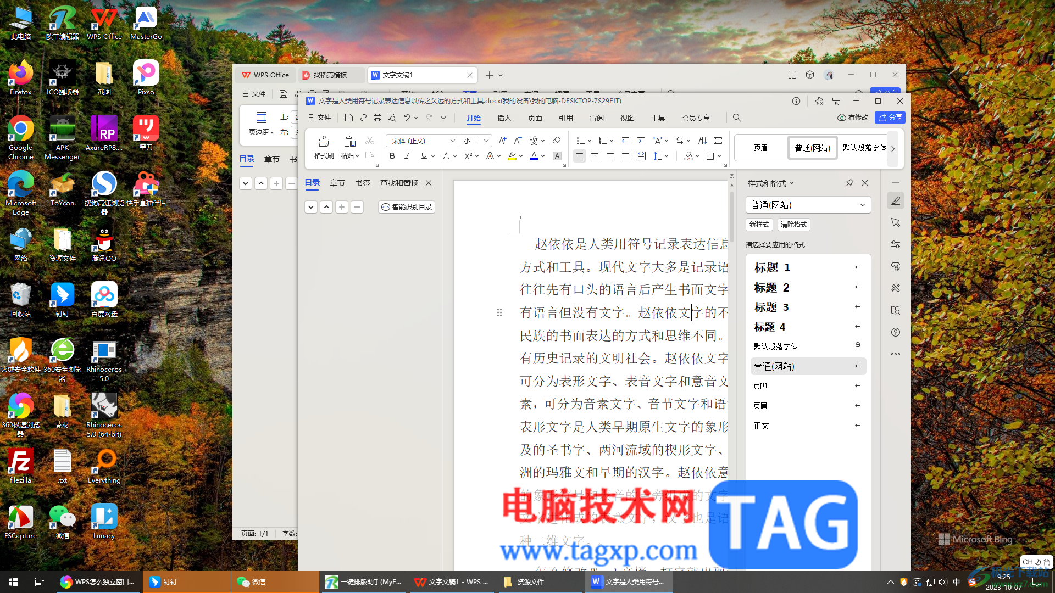Increase font size with A+ icon
Viewport: 1055px width, 593px height.
502,141
